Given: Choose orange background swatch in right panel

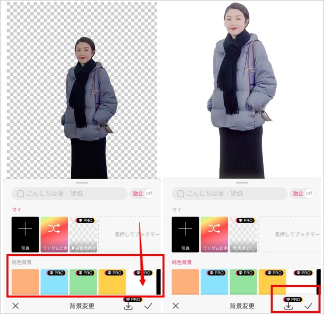Looking at the screenshot, I should tap(185, 282).
